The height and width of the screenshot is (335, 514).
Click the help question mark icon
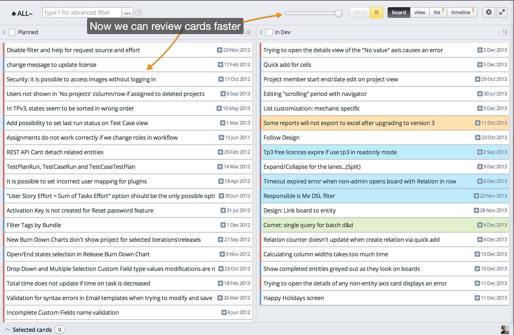(x=139, y=13)
